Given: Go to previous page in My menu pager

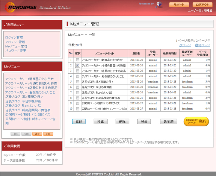Looking at the screenshot, I should click(26, 134).
